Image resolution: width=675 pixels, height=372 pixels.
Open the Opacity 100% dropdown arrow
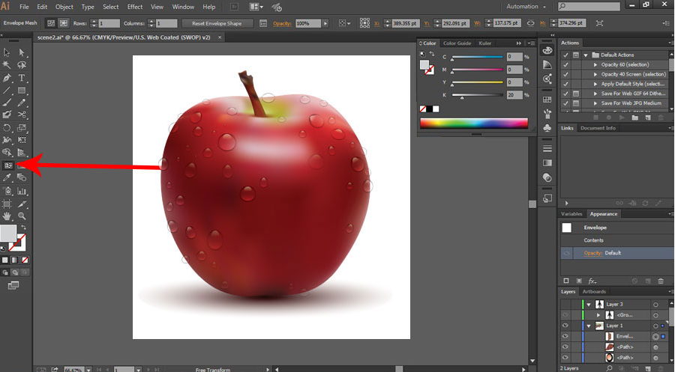click(x=325, y=23)
